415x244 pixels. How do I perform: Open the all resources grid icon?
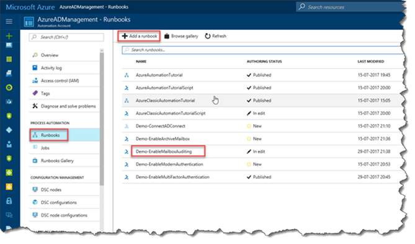click(x=9, y=59)
